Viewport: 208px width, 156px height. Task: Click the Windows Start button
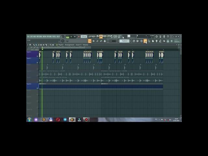pyautogui.click(x=29, y=120)
